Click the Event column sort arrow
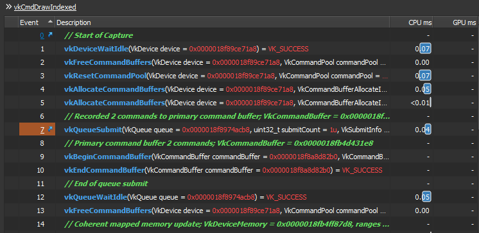479x233 pixels. (x=50, y=22)
